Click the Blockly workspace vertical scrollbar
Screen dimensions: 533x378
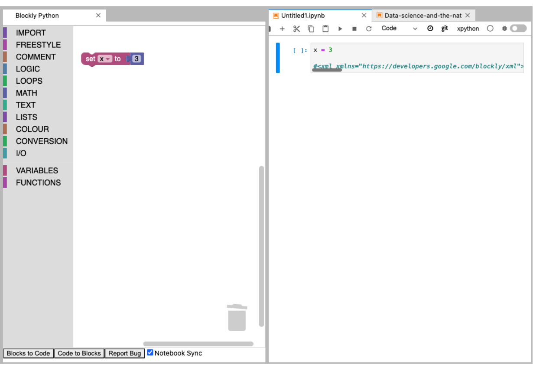[x=261, y=246]
